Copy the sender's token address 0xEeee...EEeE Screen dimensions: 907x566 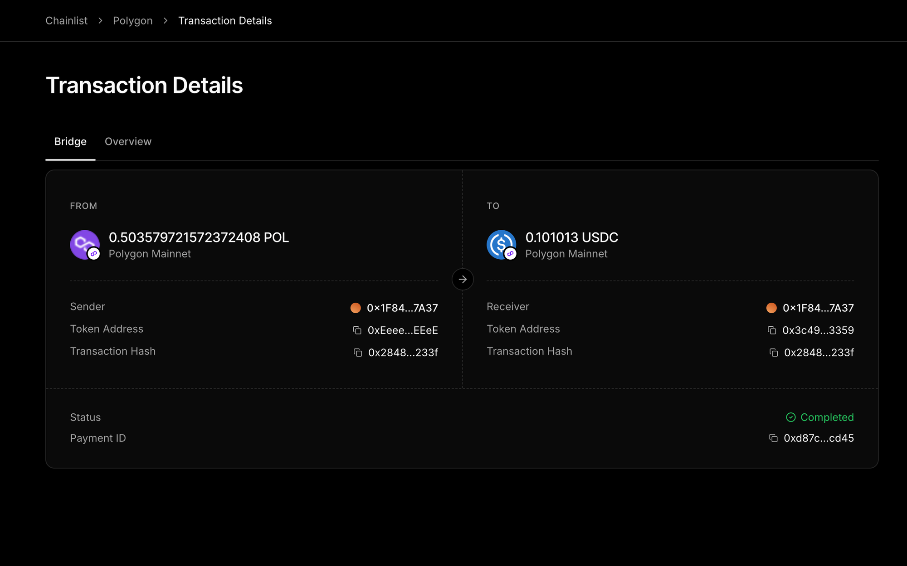click(x=357, y=330)
